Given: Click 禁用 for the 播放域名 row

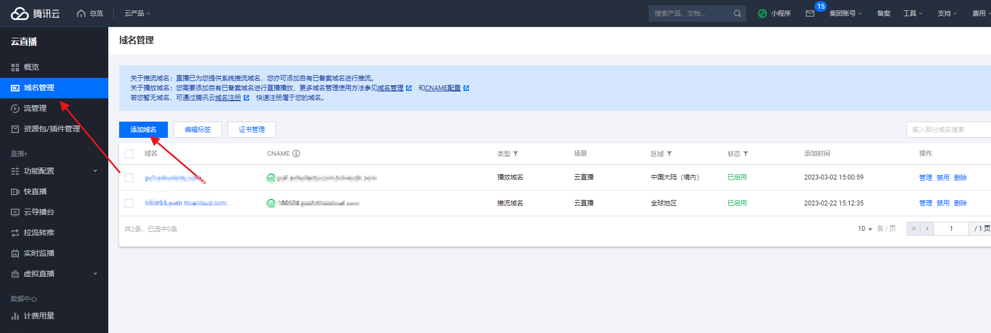Looking at the screenshot, I should tap(943, 178).
